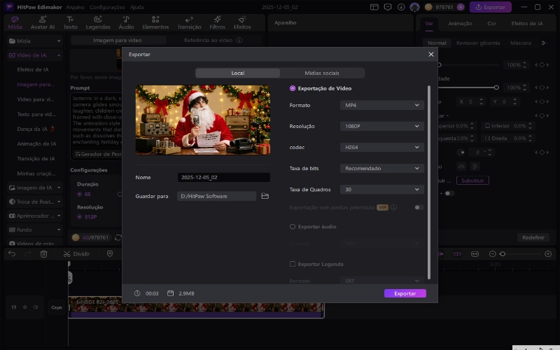
Task: Open the Avatar AI toolbar section
Action: [x=43, y=22]
